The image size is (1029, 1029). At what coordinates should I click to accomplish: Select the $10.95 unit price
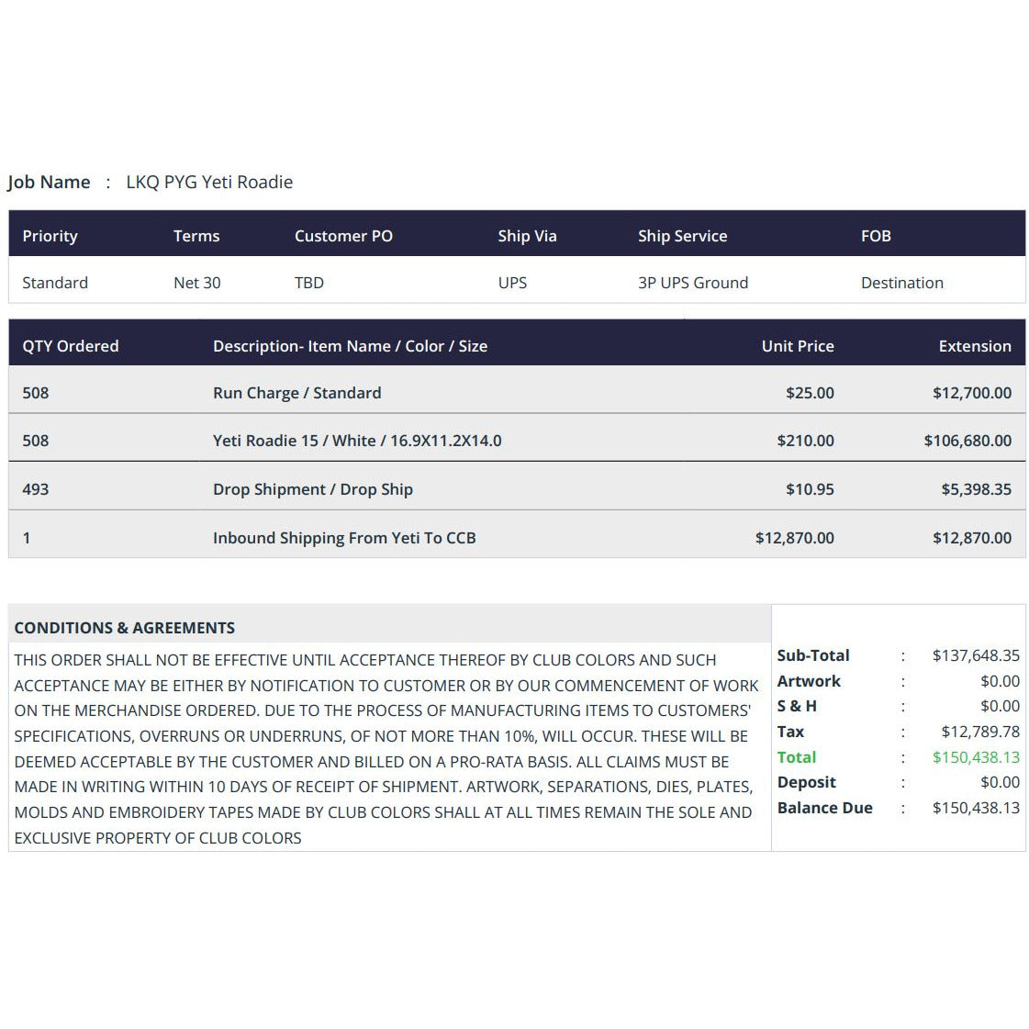(810, 489)
